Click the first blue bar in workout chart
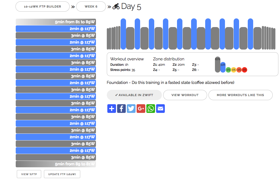This screenshot has height=183, width=280. [123, 34]
